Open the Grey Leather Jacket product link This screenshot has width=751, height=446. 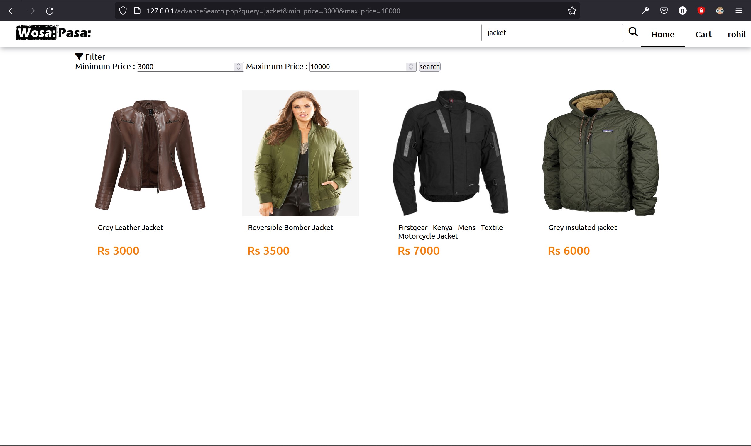click(x=130, y=227)
